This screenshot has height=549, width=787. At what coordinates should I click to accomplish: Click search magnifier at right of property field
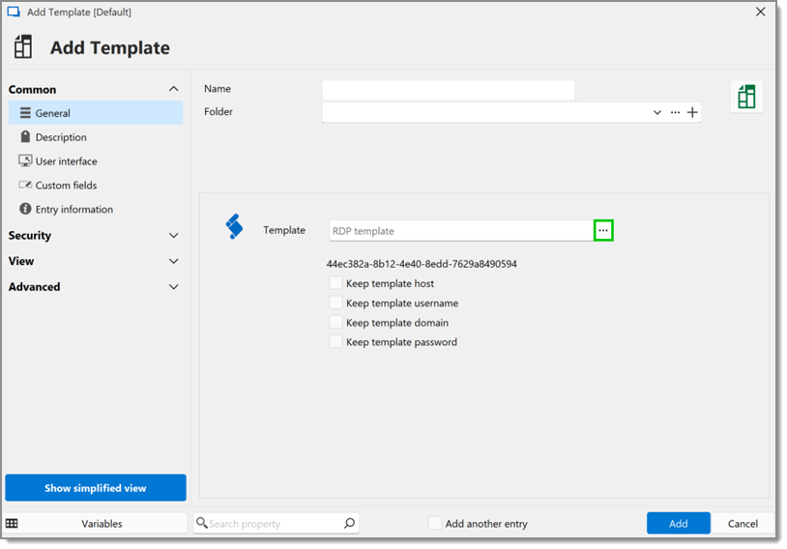(349, 524)
